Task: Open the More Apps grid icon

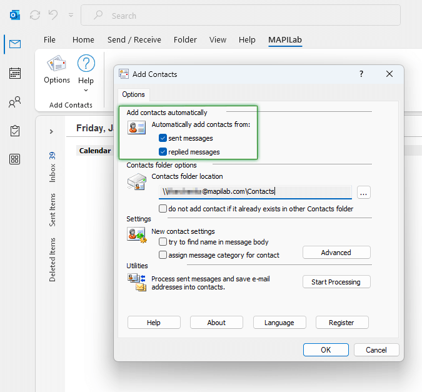Action: coord(15,159)
